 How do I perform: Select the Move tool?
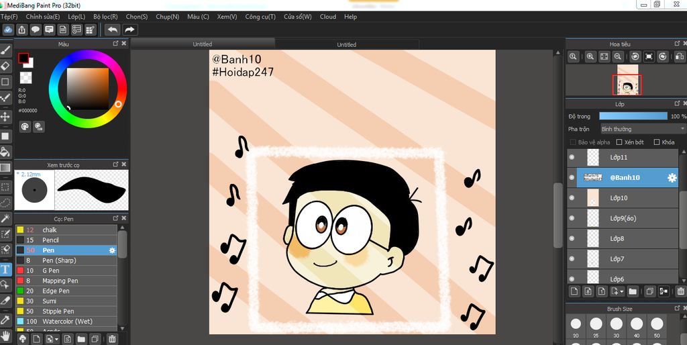click(x=5, y=117)
